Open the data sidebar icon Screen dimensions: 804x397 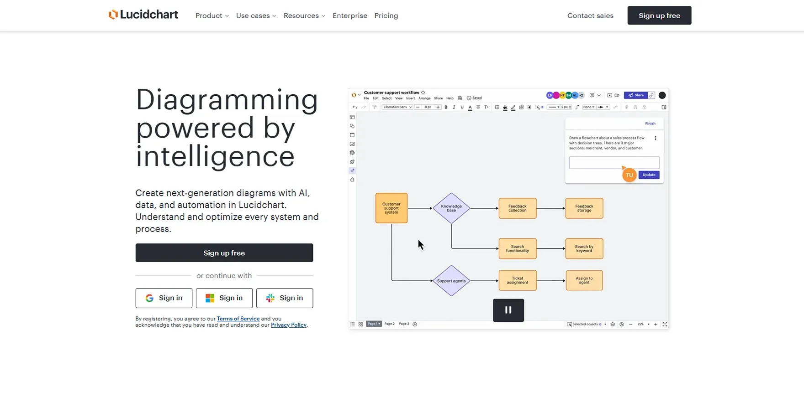click(352, 153)
